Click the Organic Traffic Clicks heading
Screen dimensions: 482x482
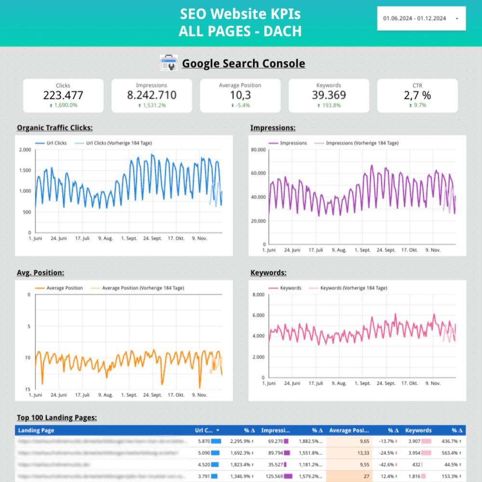(55, 128)
